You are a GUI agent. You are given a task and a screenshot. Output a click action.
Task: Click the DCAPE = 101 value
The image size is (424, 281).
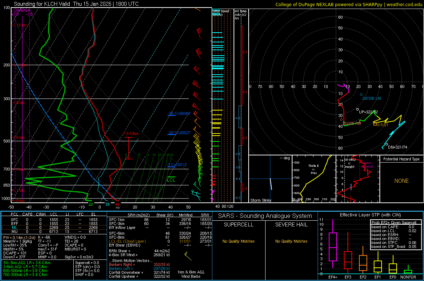(x=15, y=253)
